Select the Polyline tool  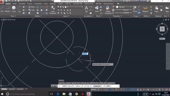point(7,9)
